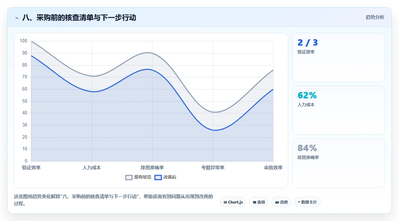Viewport: 399px width, 221px height.
Task: Click the 考勤异常率 axis label
Action: point(213,168)
